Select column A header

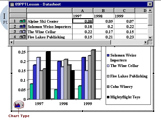pos(83,10)
